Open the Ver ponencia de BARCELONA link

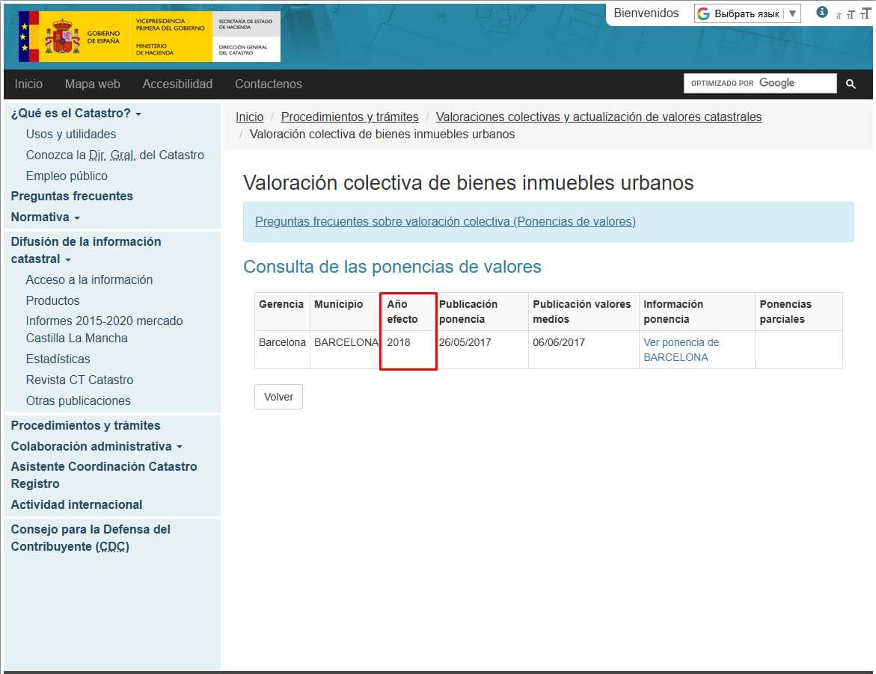tap(681, 350)
